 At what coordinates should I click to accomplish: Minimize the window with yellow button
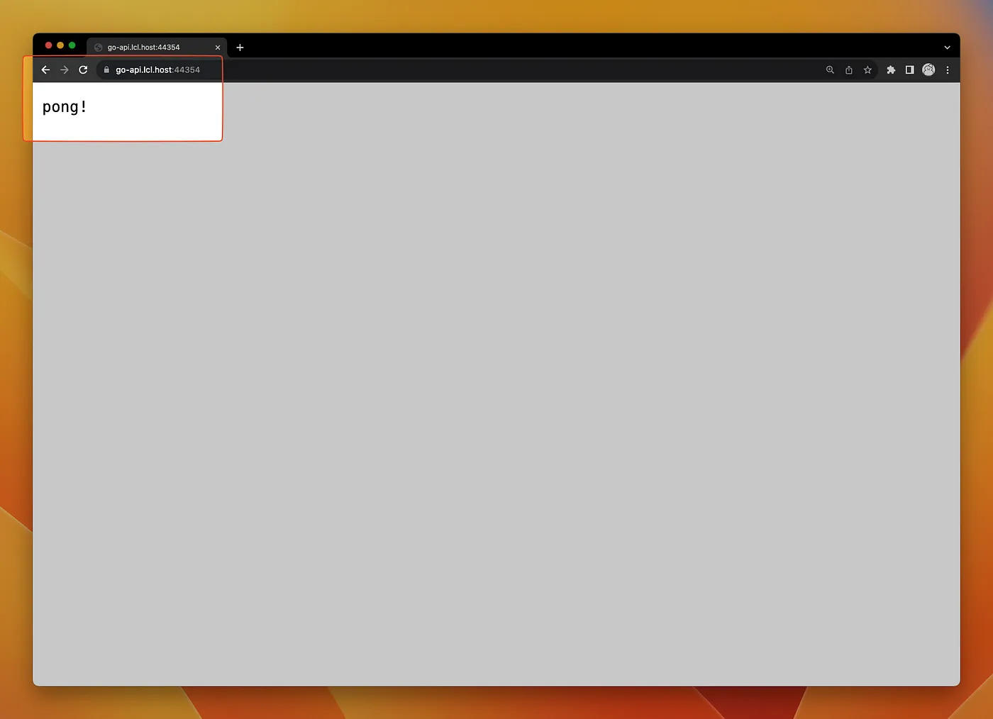tap(60, 45)
